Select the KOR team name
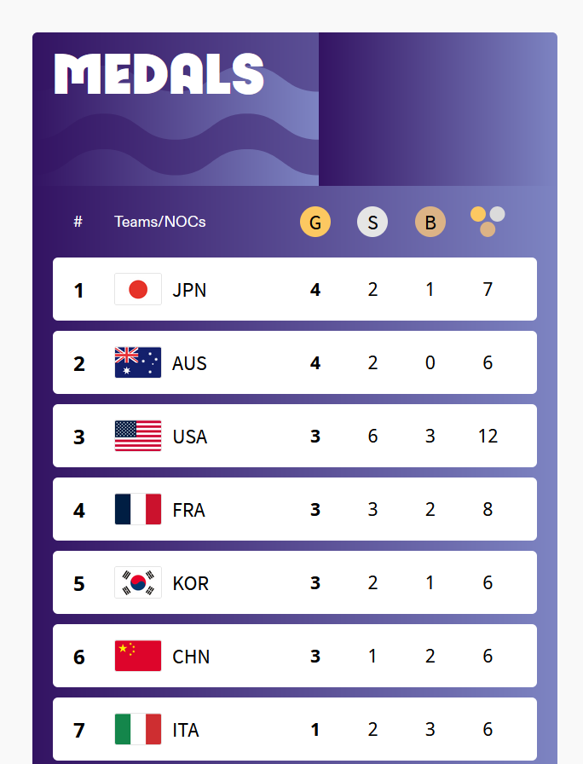Screen dimensions: 583x764 190,583
